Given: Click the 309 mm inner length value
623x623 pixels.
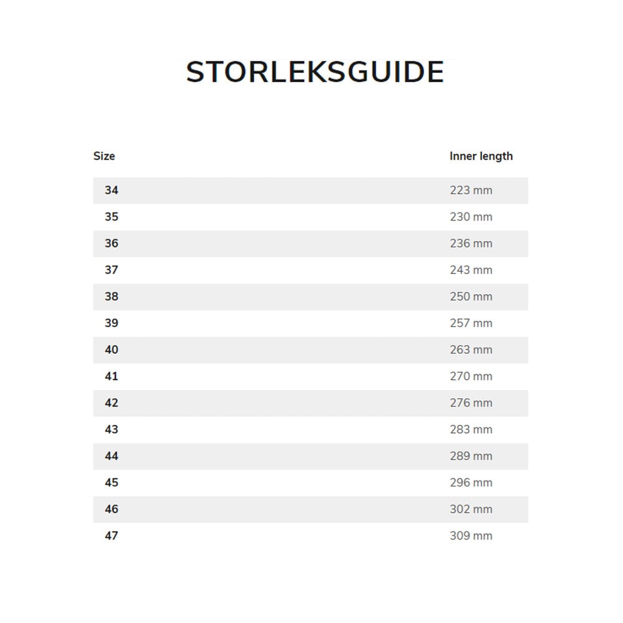Looking at the screenshot, I should pos(471,536).
